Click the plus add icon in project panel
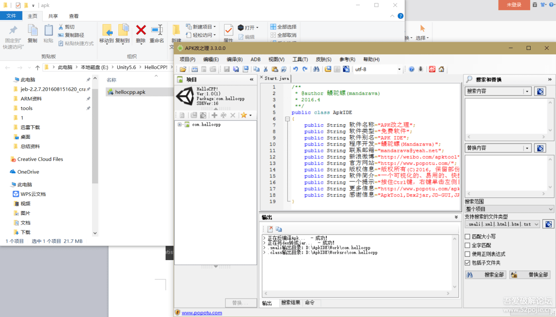This screenshot has width=556, height=317. 214,115
